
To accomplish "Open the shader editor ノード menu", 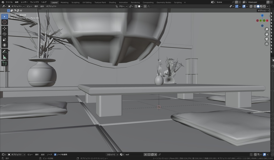I will 50,155.
